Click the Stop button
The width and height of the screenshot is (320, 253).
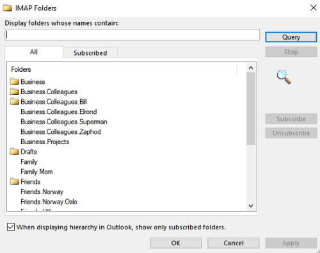click(x=291, y=52)
